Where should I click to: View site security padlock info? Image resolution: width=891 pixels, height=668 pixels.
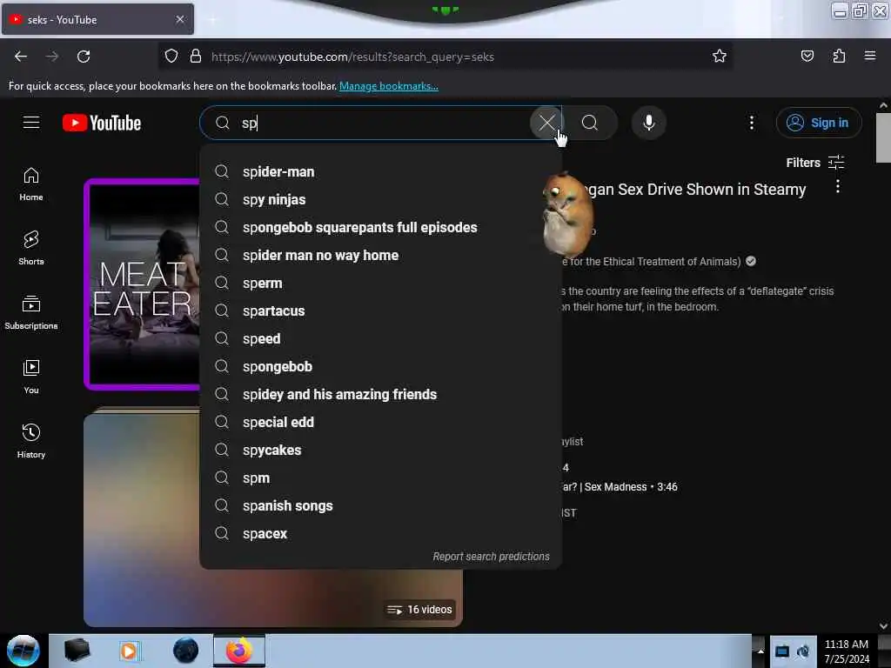196,57
